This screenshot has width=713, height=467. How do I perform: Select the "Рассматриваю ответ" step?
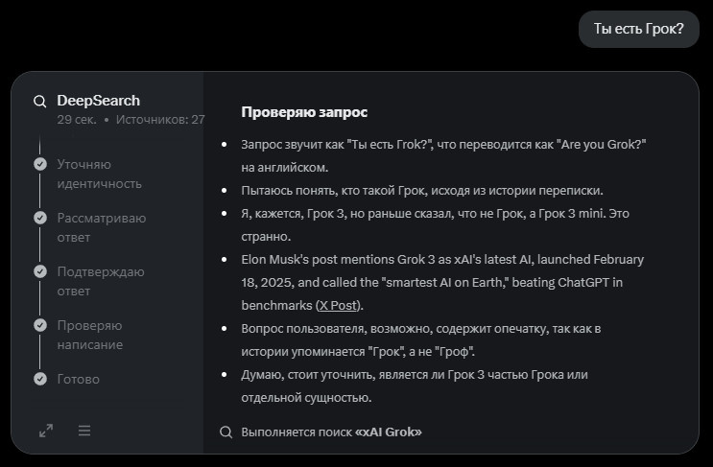[x=101, y=227]
